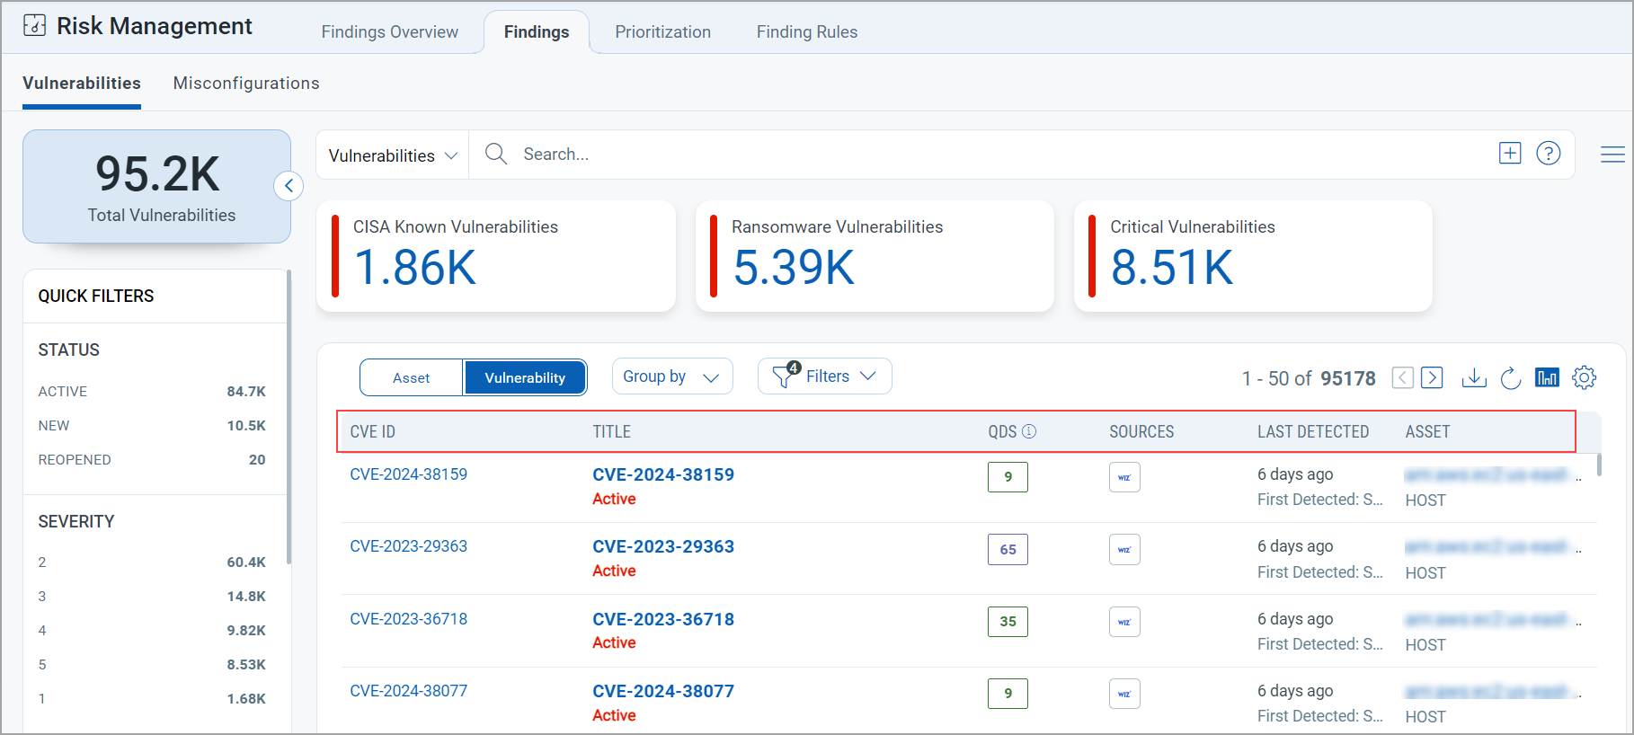Viewport: 1634px width, 735px height.
Task: Open the help question mark icon
Action: [1549, 154]
